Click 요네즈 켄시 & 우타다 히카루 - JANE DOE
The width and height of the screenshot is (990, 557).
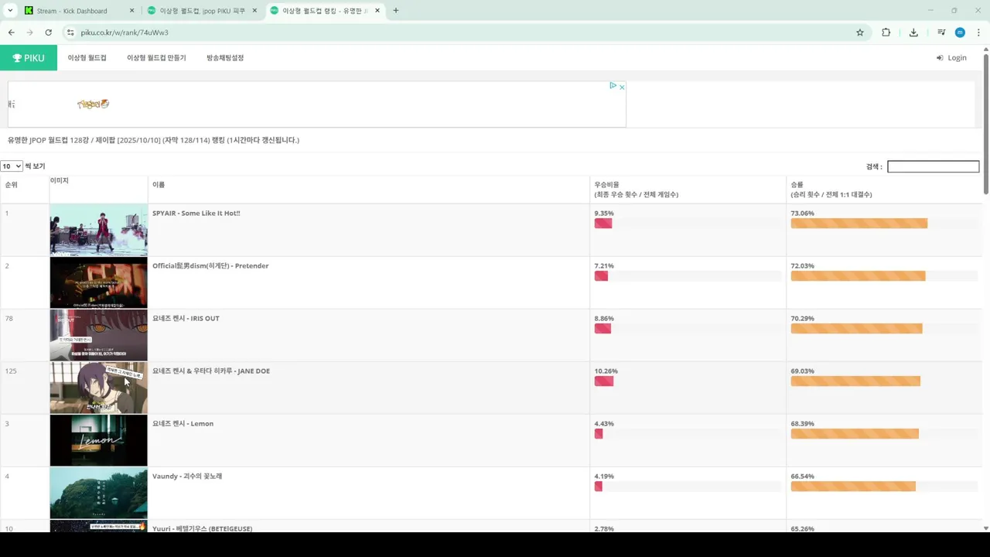[211, 371]
